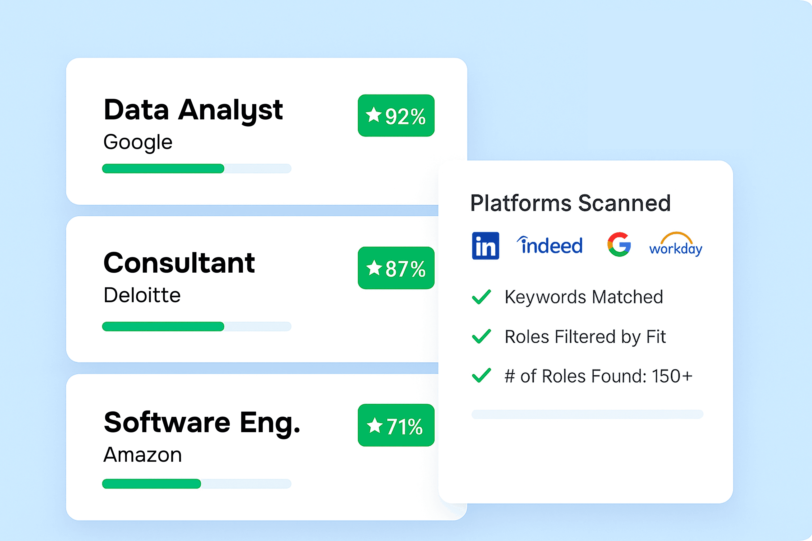Viewport: 812px width, 541px height.
Task: Click the Google company name
Action: (138, 142)
